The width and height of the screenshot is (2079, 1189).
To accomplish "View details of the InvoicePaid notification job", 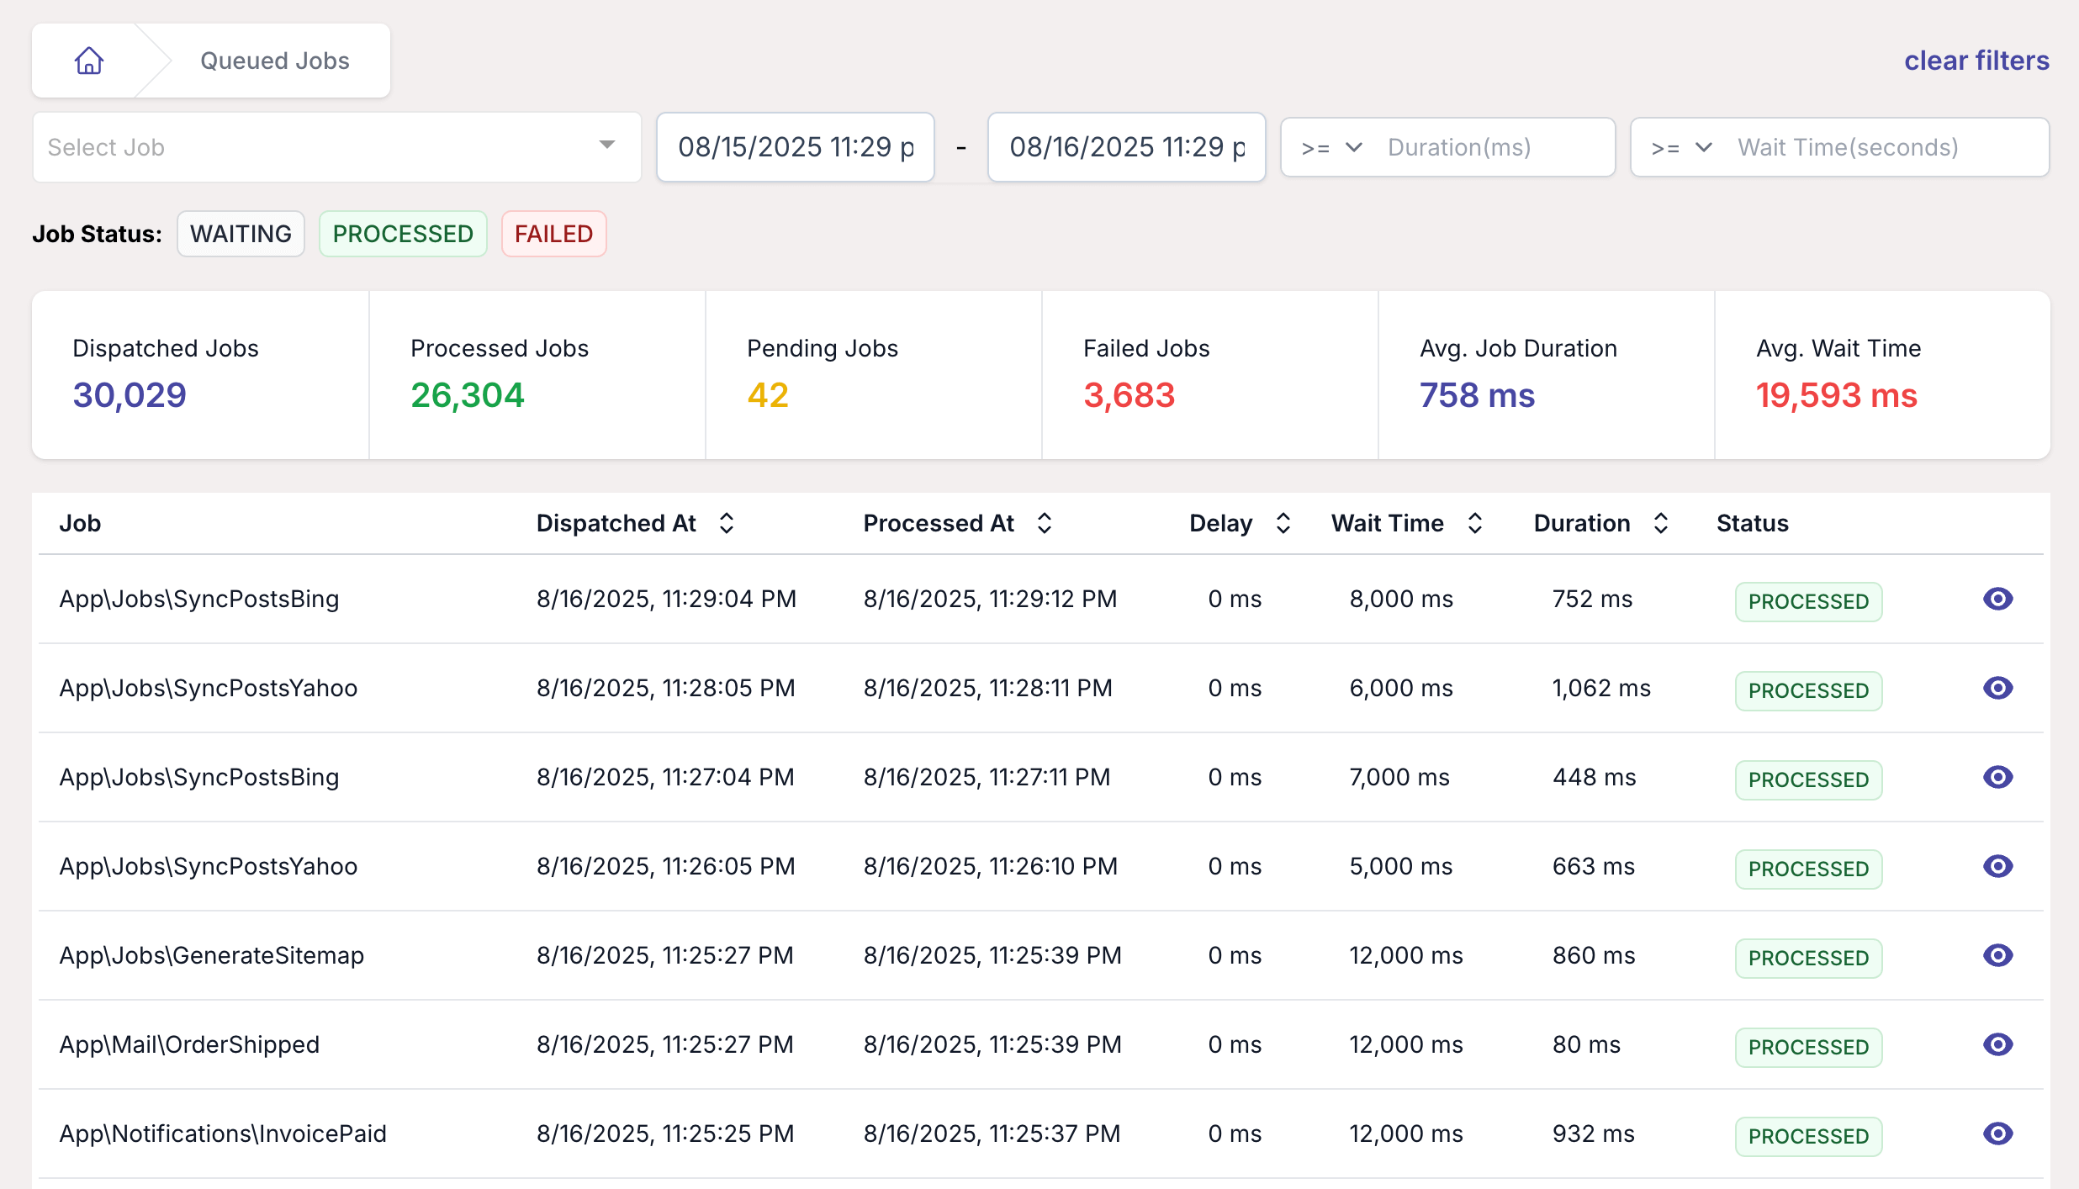I will [x=1998, y=1134].
